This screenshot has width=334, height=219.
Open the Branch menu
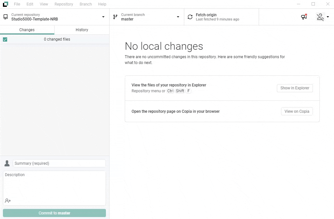(85, 4)
